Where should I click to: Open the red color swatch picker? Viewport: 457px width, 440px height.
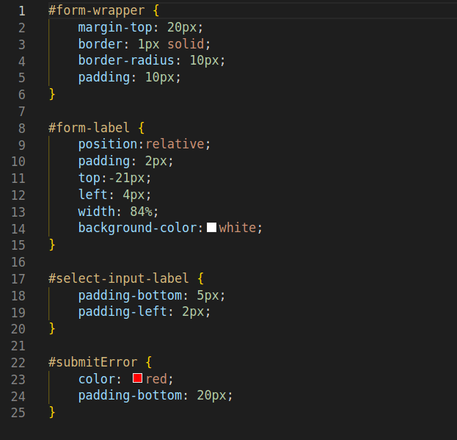pyautogui.click(x=138, y=378)
